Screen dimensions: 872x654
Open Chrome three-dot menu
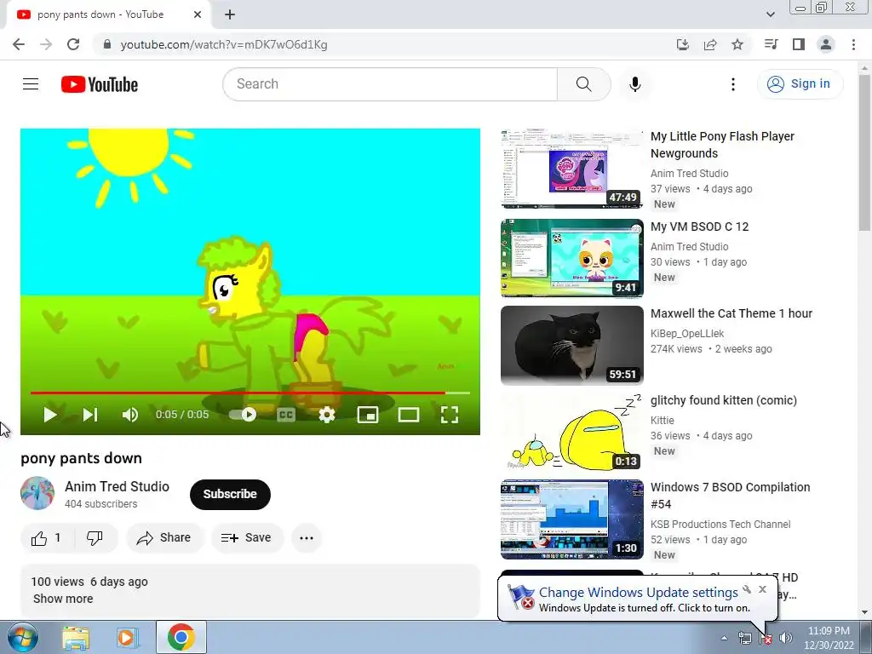pos(853,44)
